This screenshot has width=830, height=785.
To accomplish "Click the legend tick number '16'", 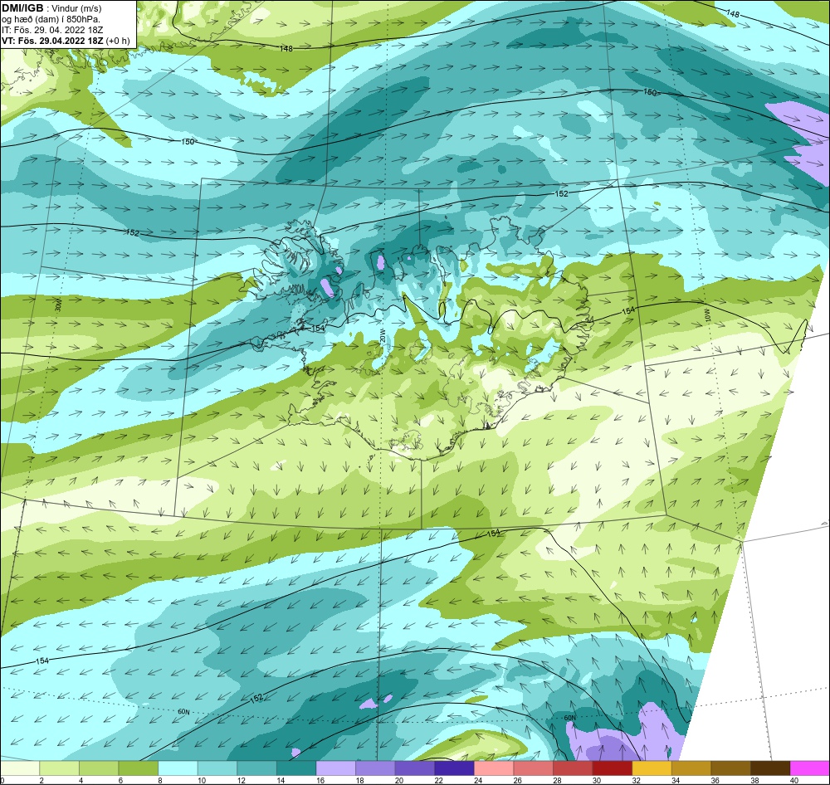I will tap(320, 780).
